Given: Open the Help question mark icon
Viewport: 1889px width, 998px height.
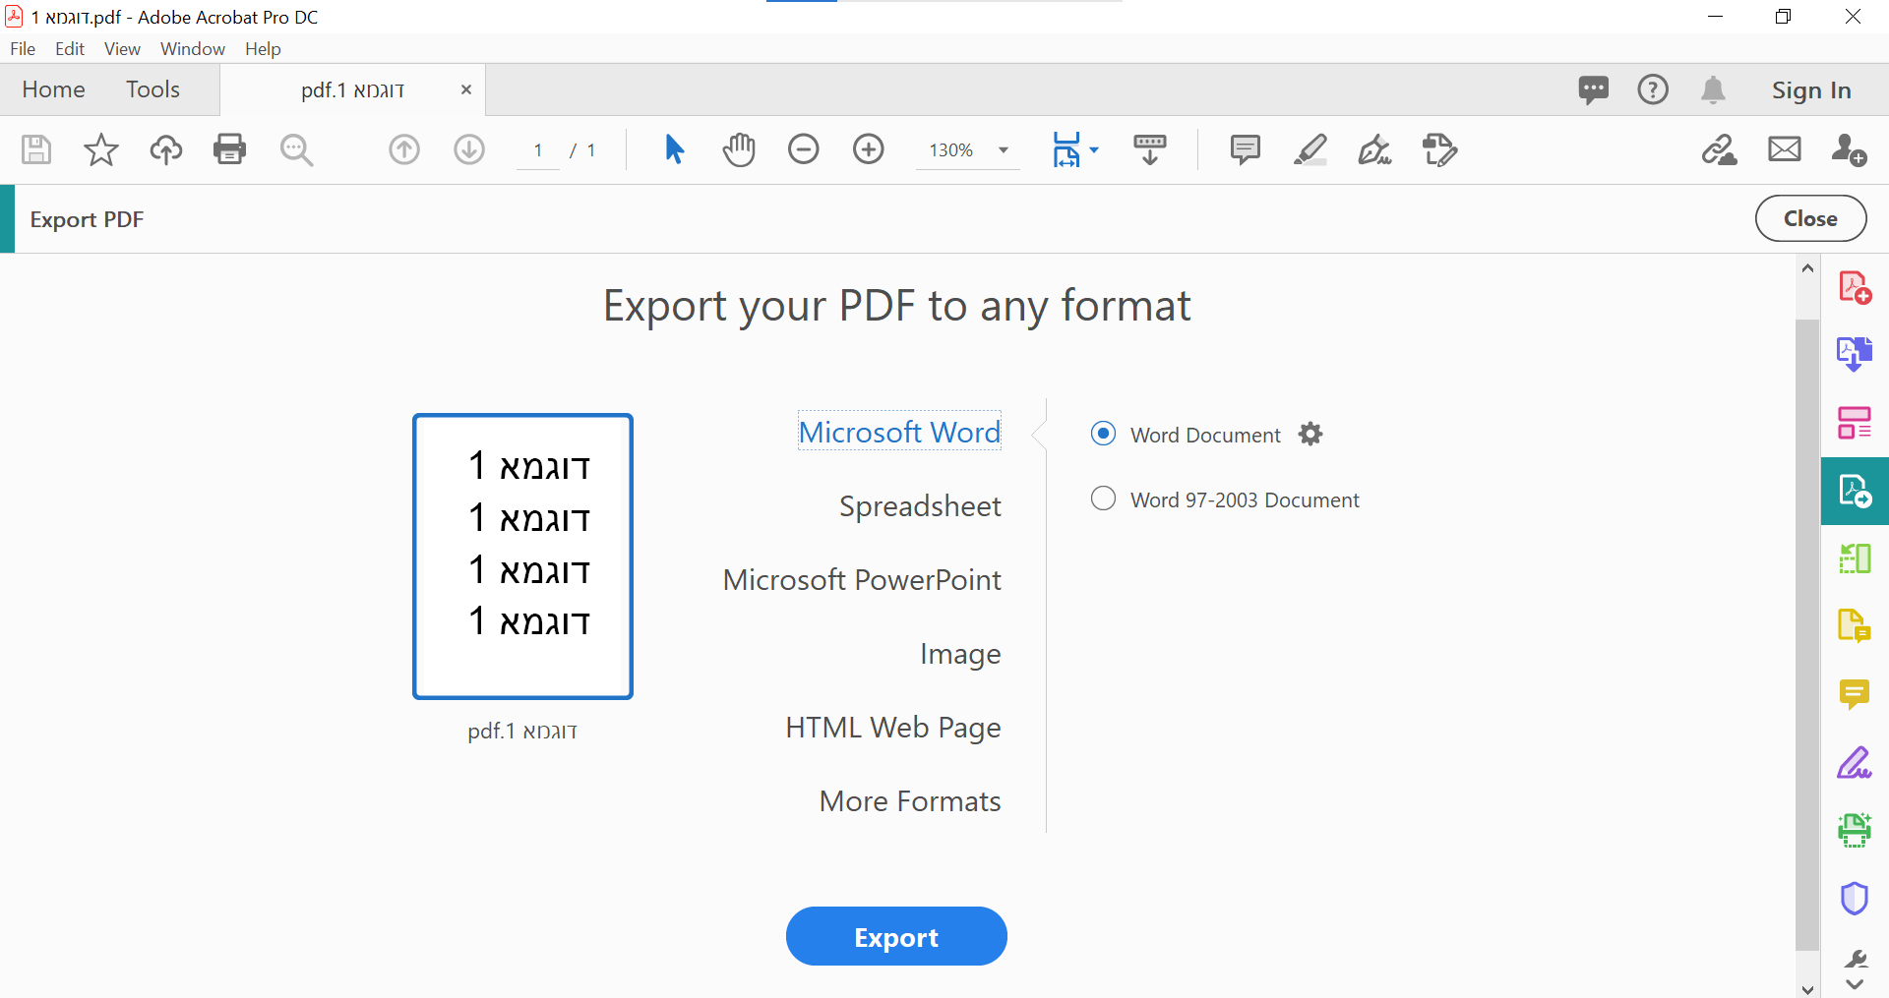Looking at the screenshot, I should [x=1653, y=89].
